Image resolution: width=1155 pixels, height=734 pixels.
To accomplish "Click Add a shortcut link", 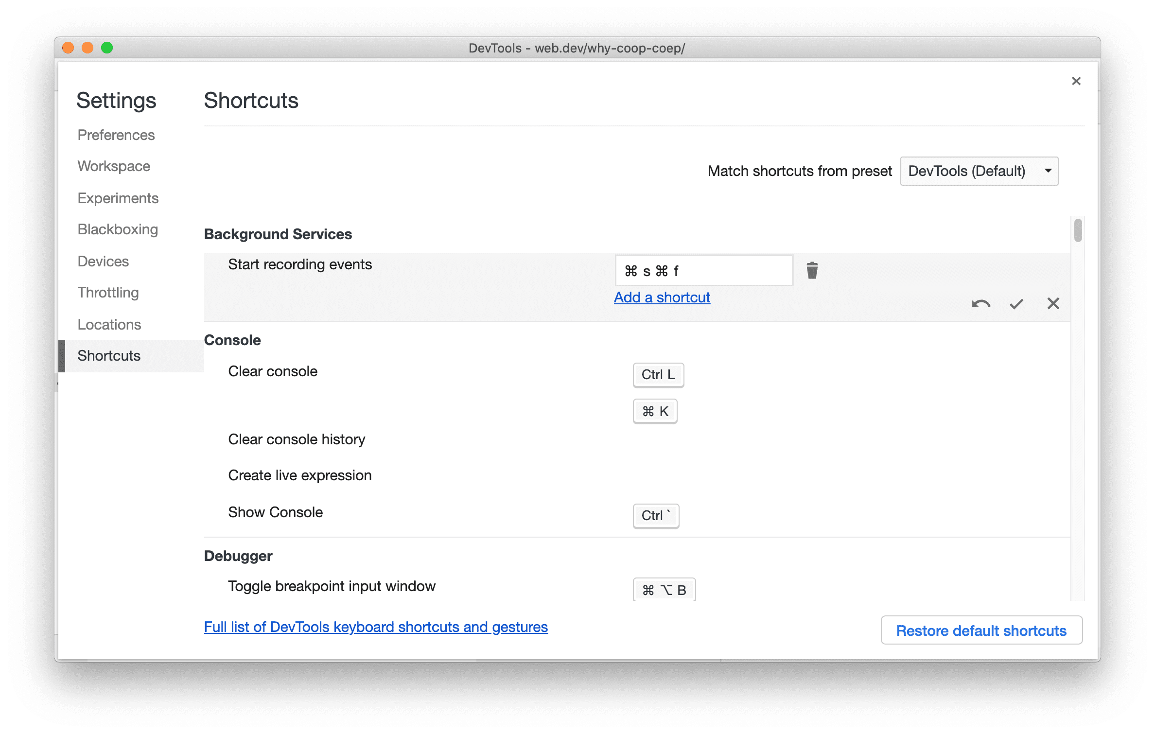I will [x=663, y=297].
